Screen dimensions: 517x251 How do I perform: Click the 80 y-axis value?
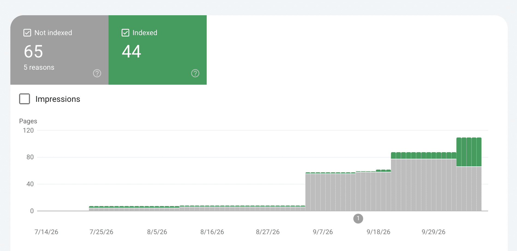pos(30,157)
